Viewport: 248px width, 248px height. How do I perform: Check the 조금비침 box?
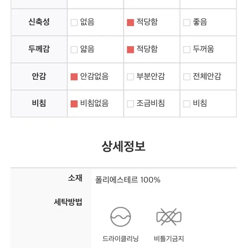130,104
